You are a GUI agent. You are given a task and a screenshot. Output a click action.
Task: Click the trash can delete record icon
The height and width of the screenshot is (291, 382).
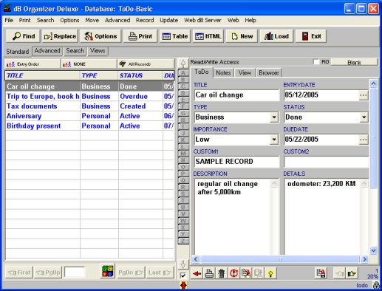point(222,273)
